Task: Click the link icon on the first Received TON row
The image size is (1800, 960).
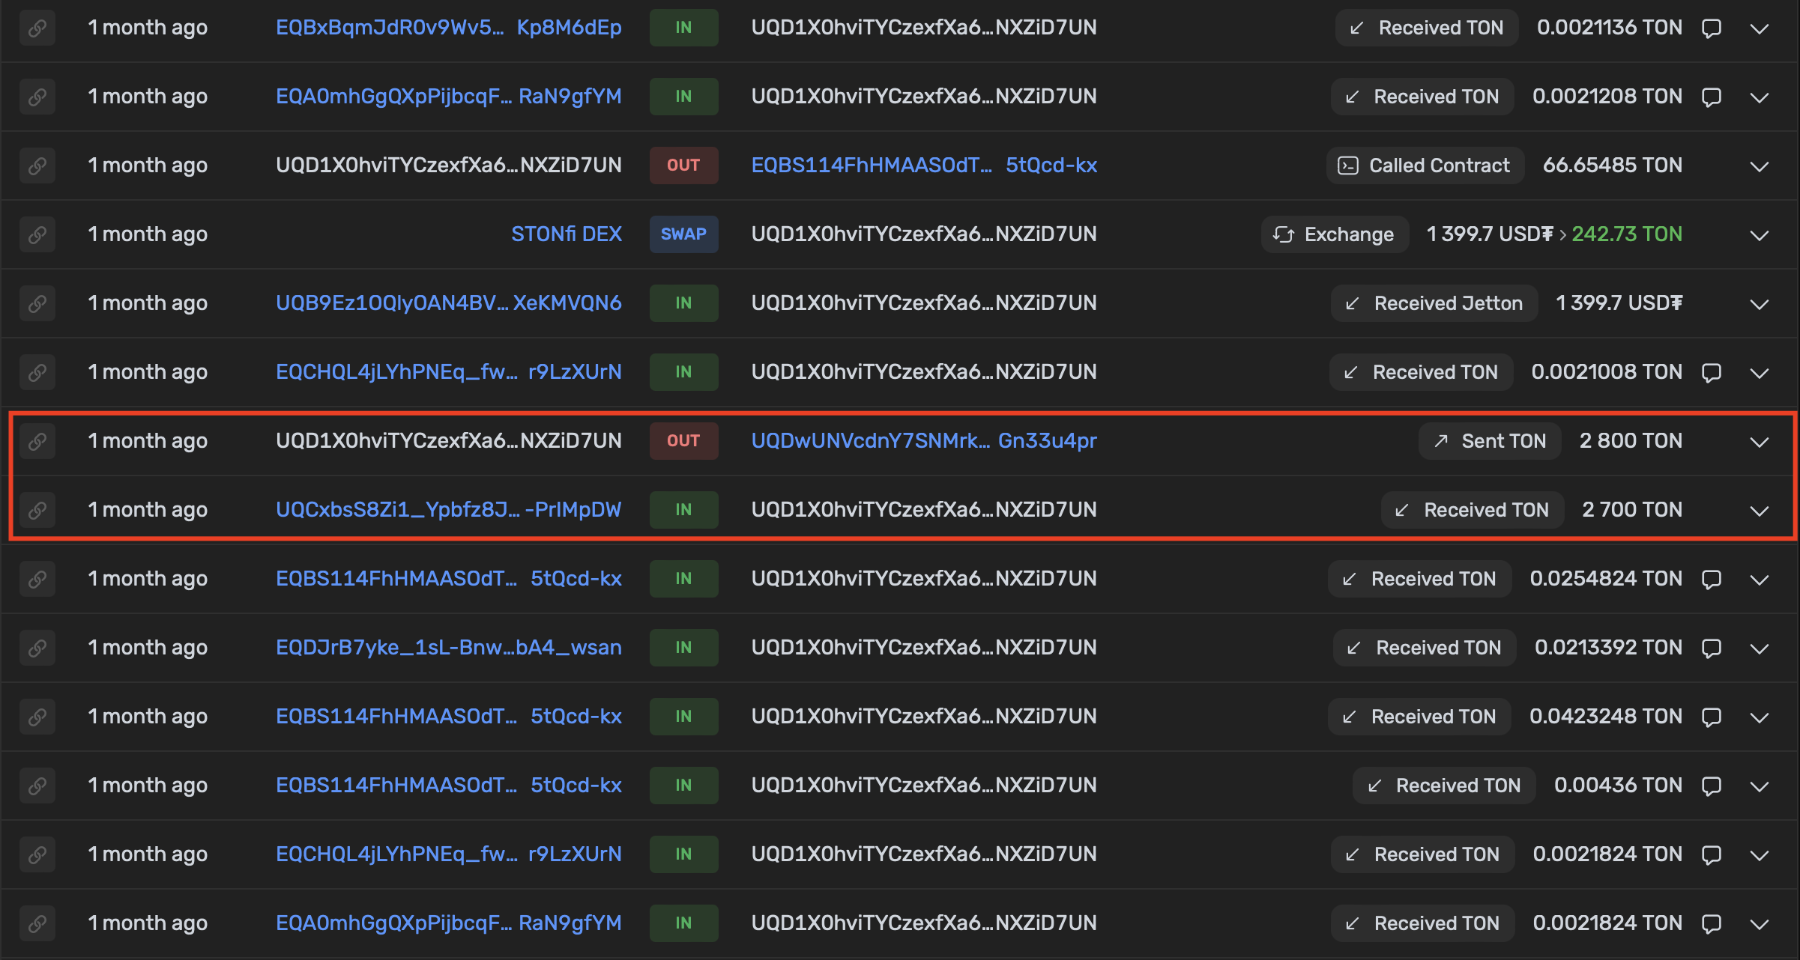Action: 37,28
